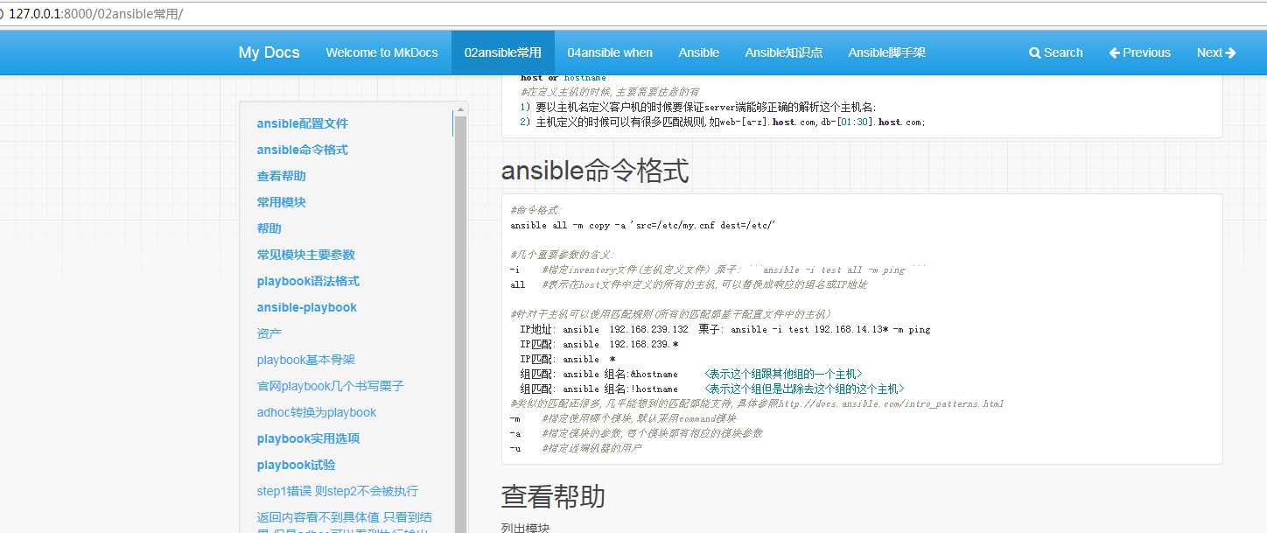Open playbook语法格式 sidebar link
Screen dimensions: 1267x533
308,281
